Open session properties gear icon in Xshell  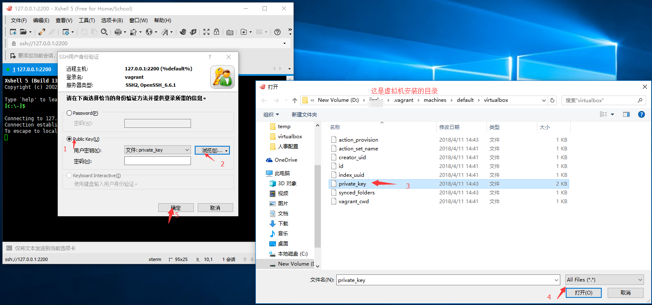[x=66, y=32]
